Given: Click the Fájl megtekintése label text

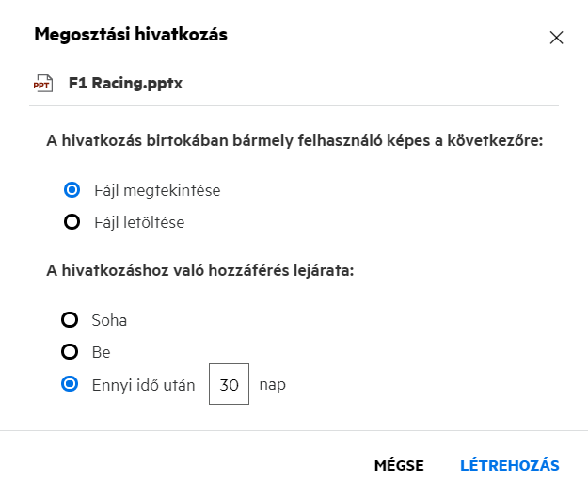Looking at the screenshot, I should (157, 190).
